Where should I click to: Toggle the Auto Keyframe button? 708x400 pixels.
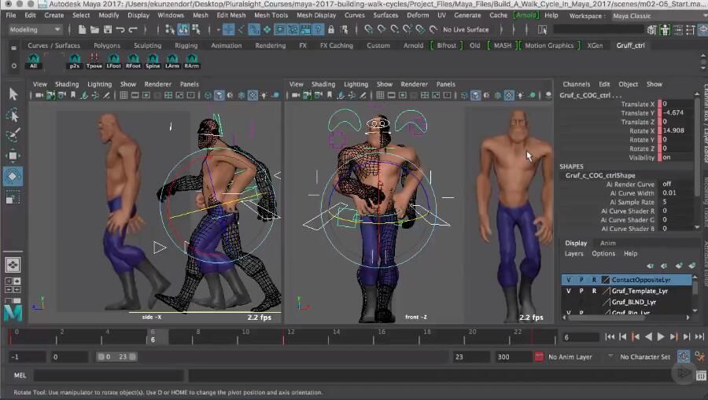click(684, 357)
